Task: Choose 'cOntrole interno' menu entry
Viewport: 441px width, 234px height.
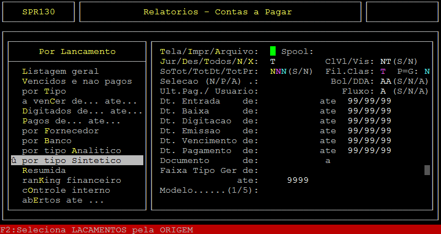Action: (66, 190)
